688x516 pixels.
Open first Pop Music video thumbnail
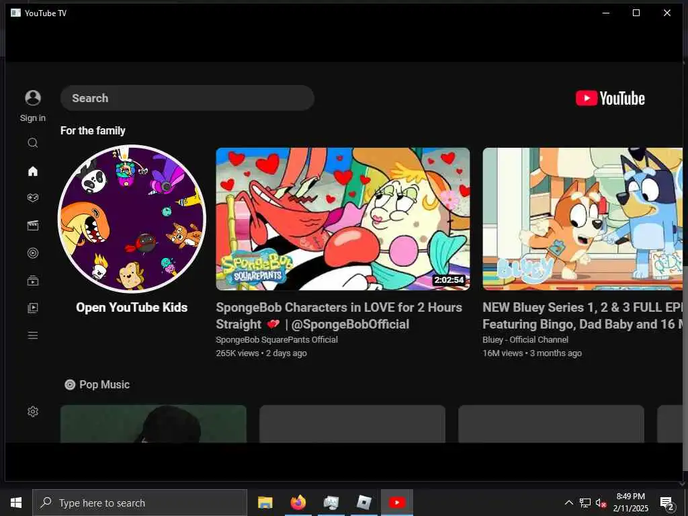coord(153,424)
